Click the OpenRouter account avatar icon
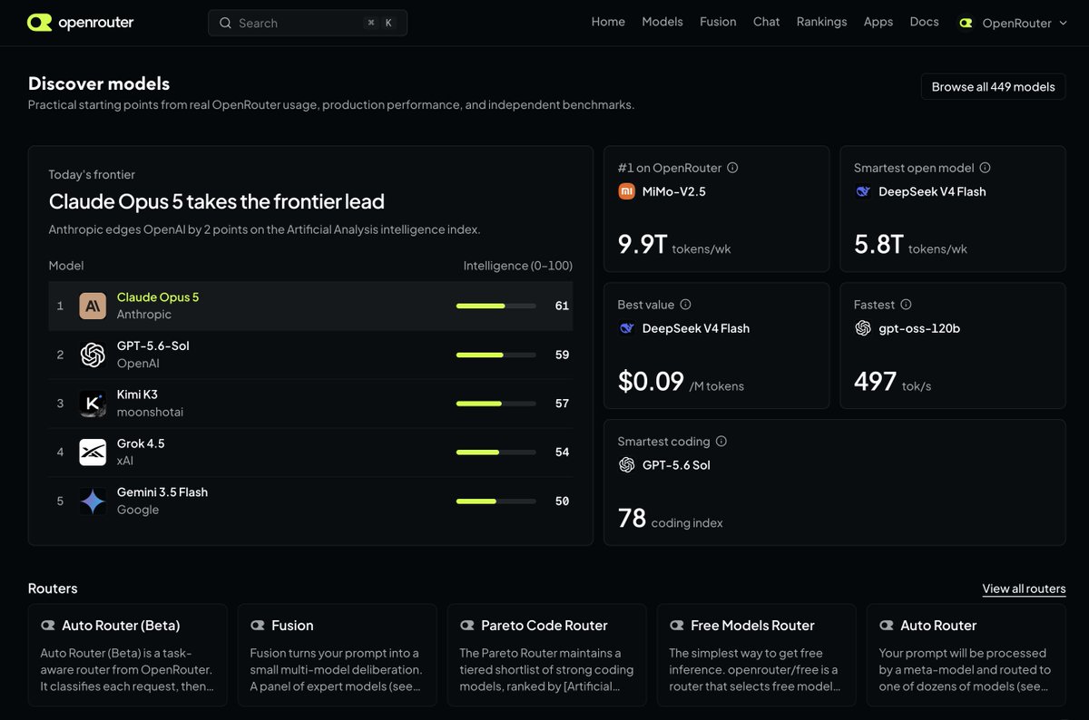 click(966, 23)
